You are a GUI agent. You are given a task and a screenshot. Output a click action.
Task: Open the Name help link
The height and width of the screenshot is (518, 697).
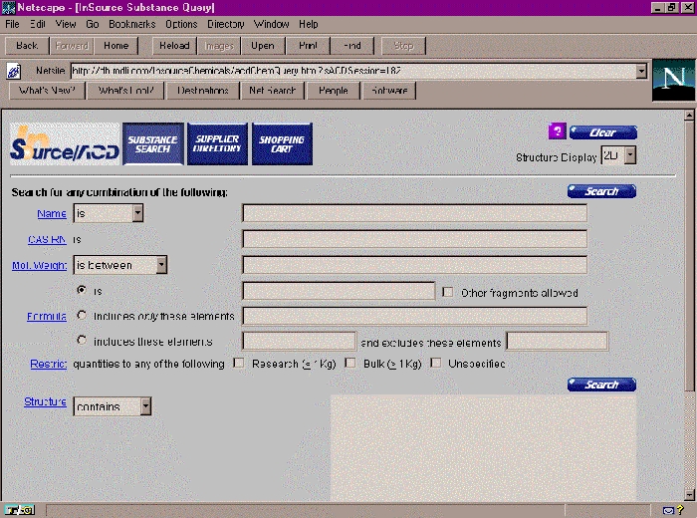tap(52, 214)
